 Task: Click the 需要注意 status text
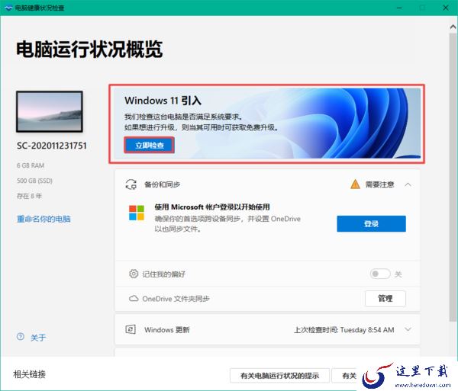tap(379, 184)
